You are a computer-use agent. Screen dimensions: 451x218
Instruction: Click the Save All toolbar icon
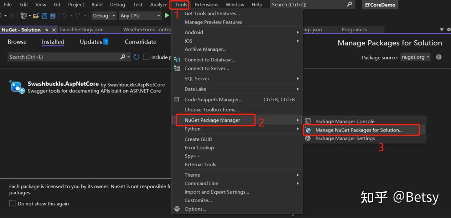click(x=53, y=16)
